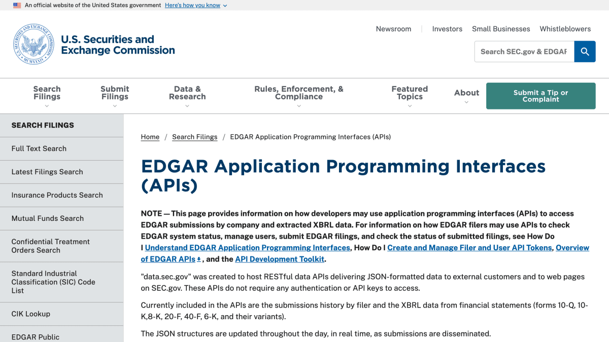Expand the "Here's how you know" disclosure
This screenshot has height=342, width=609.
tap(196, 5)
